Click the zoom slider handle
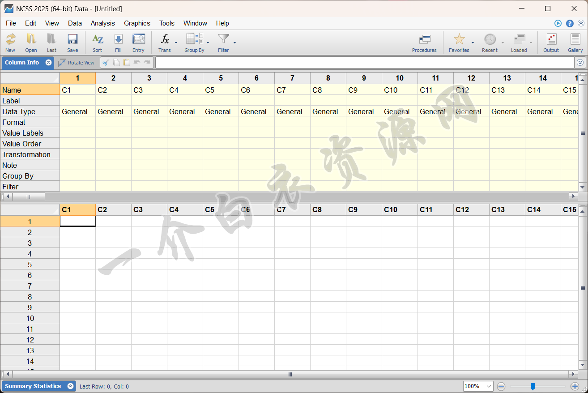 tap(533, 386)
